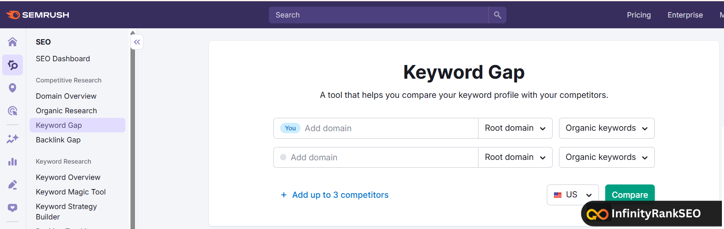Click the search magnifier icon
Image resolution: width=724 pixels, height=229 pixels.
click(x=497, y=15)
